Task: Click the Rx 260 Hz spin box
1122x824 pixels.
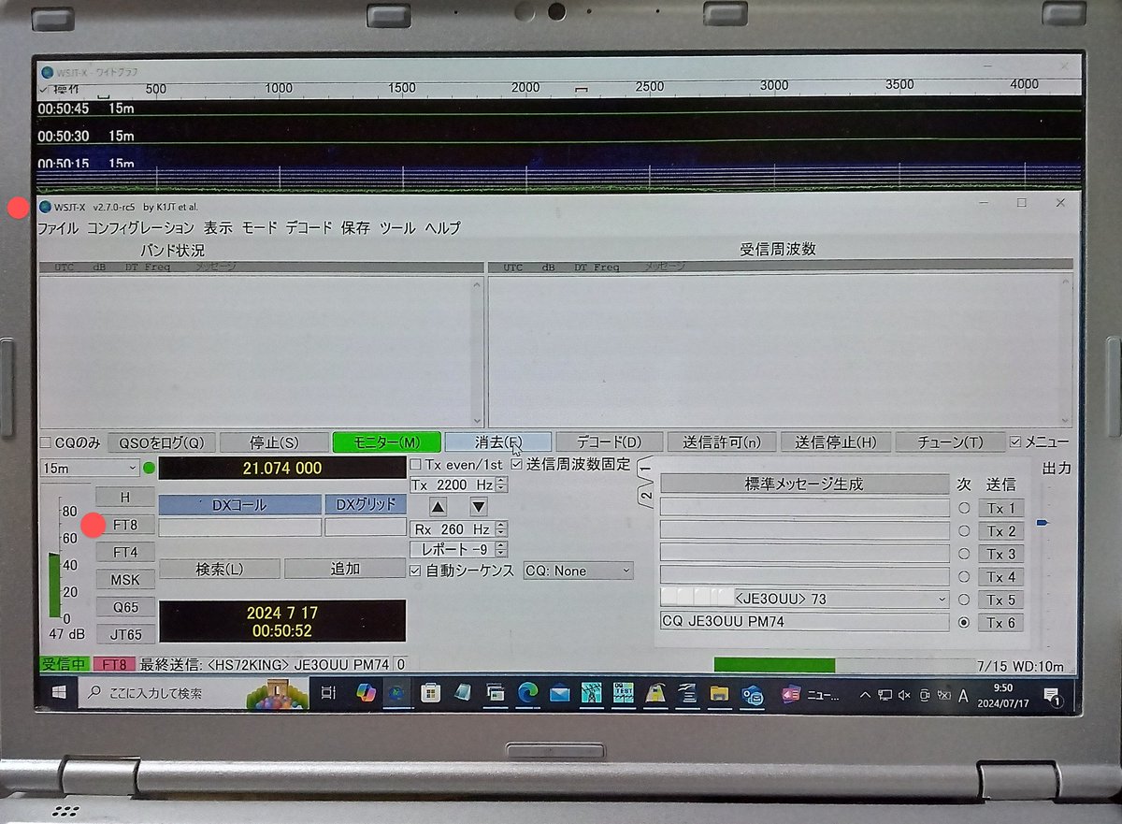Action: point(459,529)
